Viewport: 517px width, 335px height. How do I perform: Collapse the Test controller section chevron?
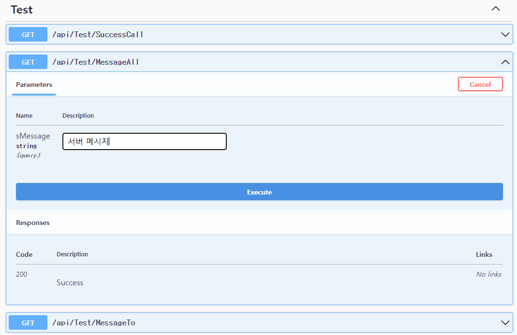click(x=495, y=8)
